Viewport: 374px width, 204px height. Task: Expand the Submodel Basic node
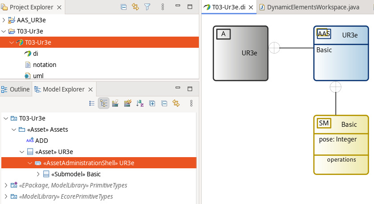coord(38,174)
